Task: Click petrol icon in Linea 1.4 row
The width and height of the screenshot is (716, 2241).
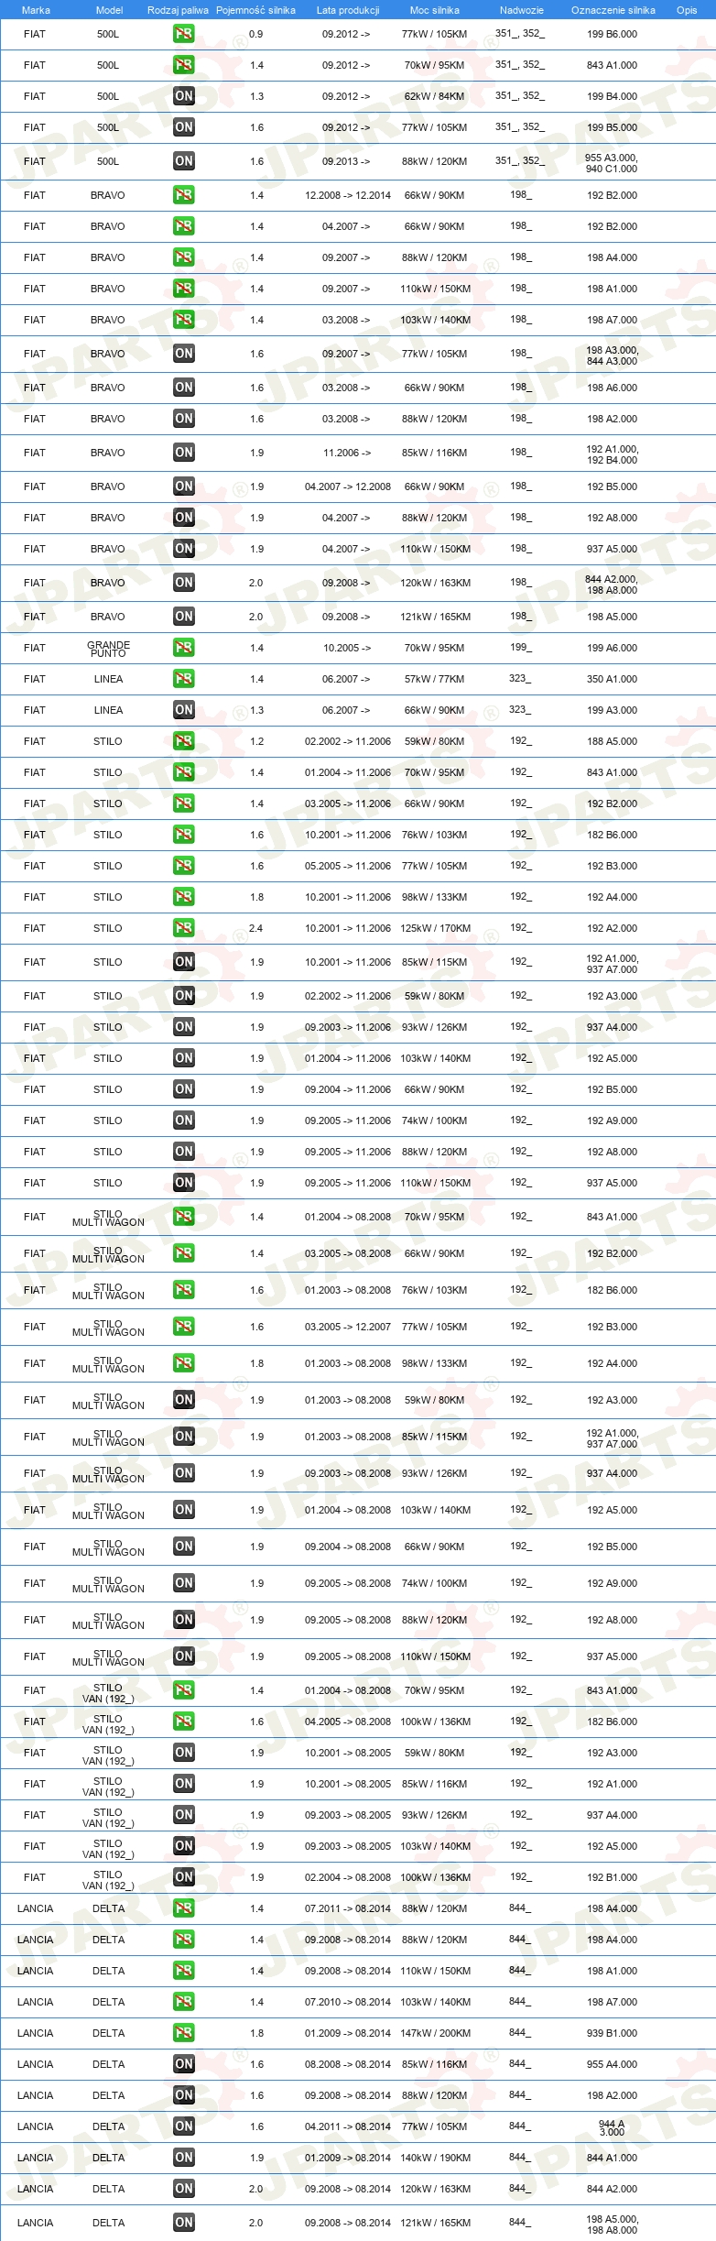Action: coord(184,679)
